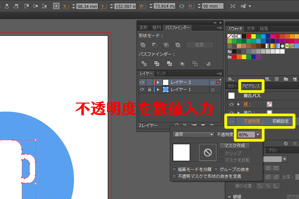Click the レイヤー 2 thumbnail

click(x=166, y=83)
